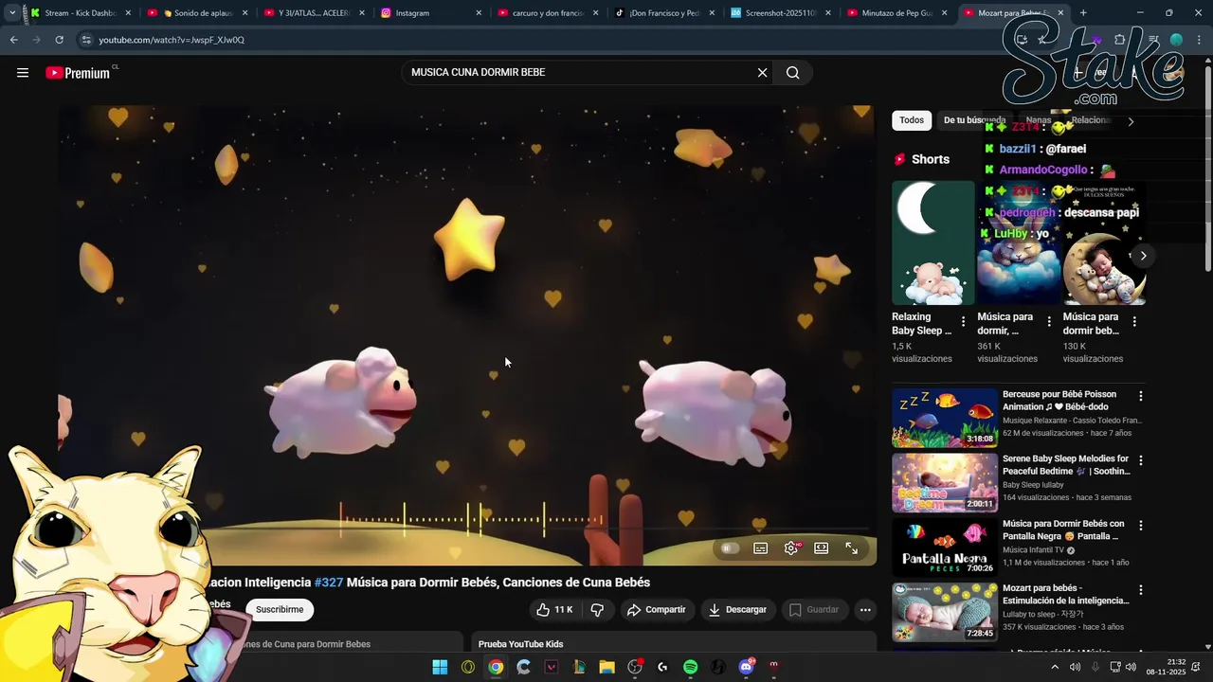
Task: Click Música para Dormir Bebés con Pantalla title
Action: pos(1063,529)
